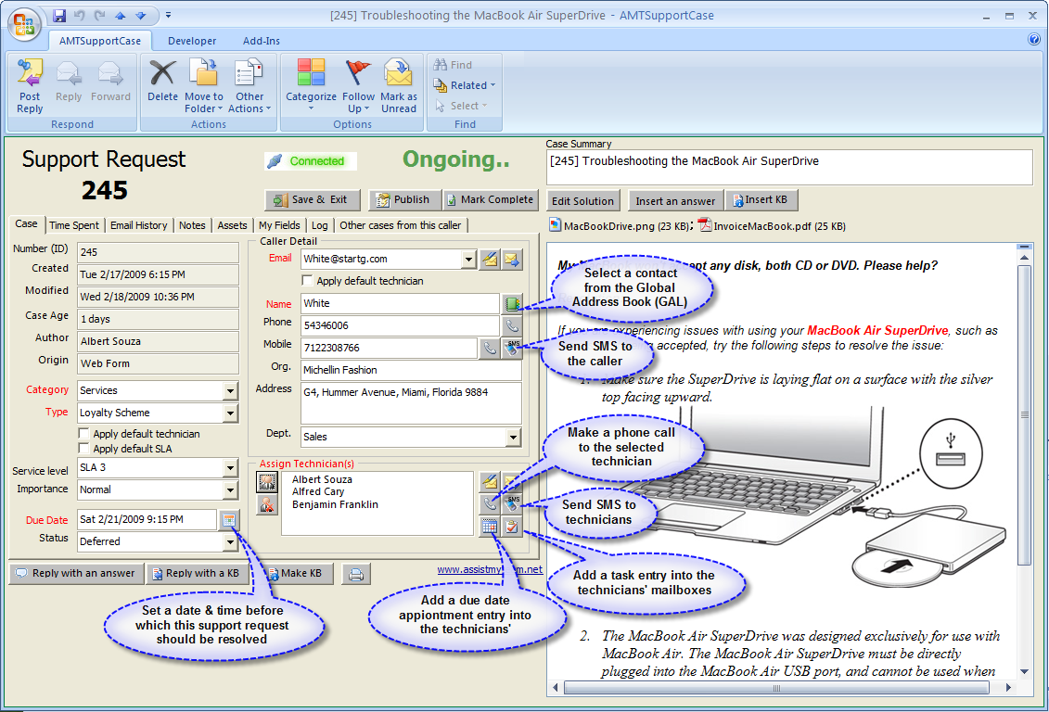The width and height of the screenshot is (1049, 712).
Task: Click the Save & Exit button
Action: click(313, 200)
